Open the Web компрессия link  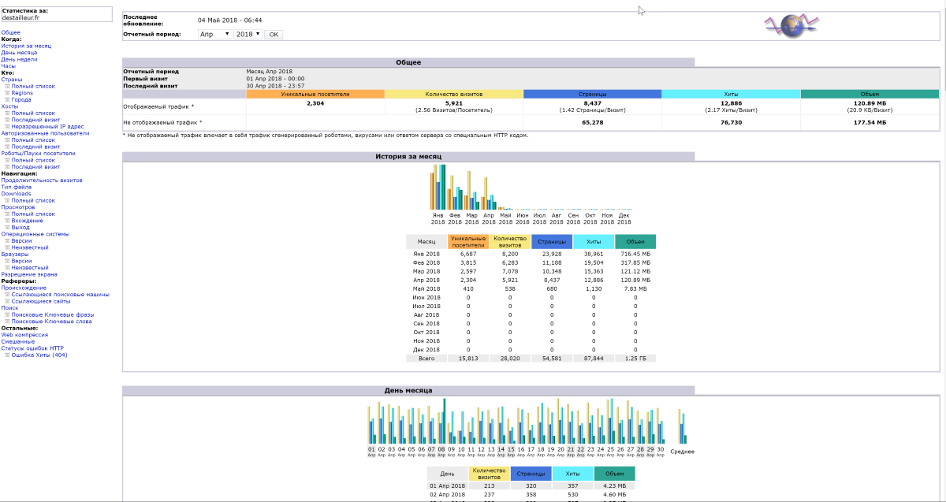pyautogui.click(x=24, y=335)
